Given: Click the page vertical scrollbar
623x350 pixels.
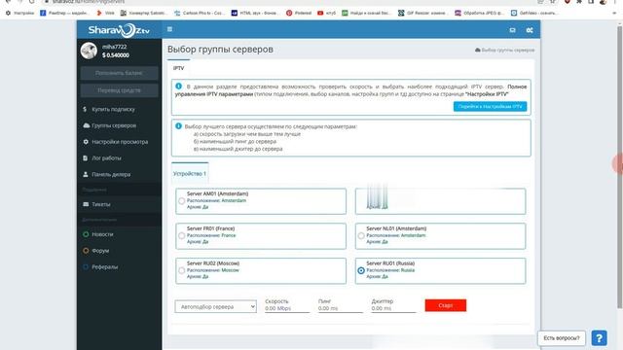Looking at the screenshot, I should coord(619,166).
